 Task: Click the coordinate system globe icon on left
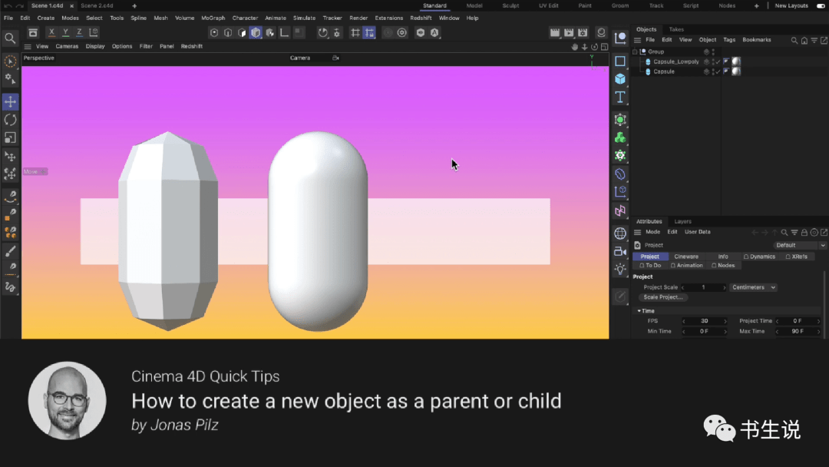tap(619, 233)
